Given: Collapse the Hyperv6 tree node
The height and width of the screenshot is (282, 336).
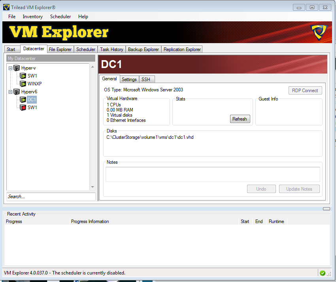Looking at the screenshot, I should pos(11,92).
